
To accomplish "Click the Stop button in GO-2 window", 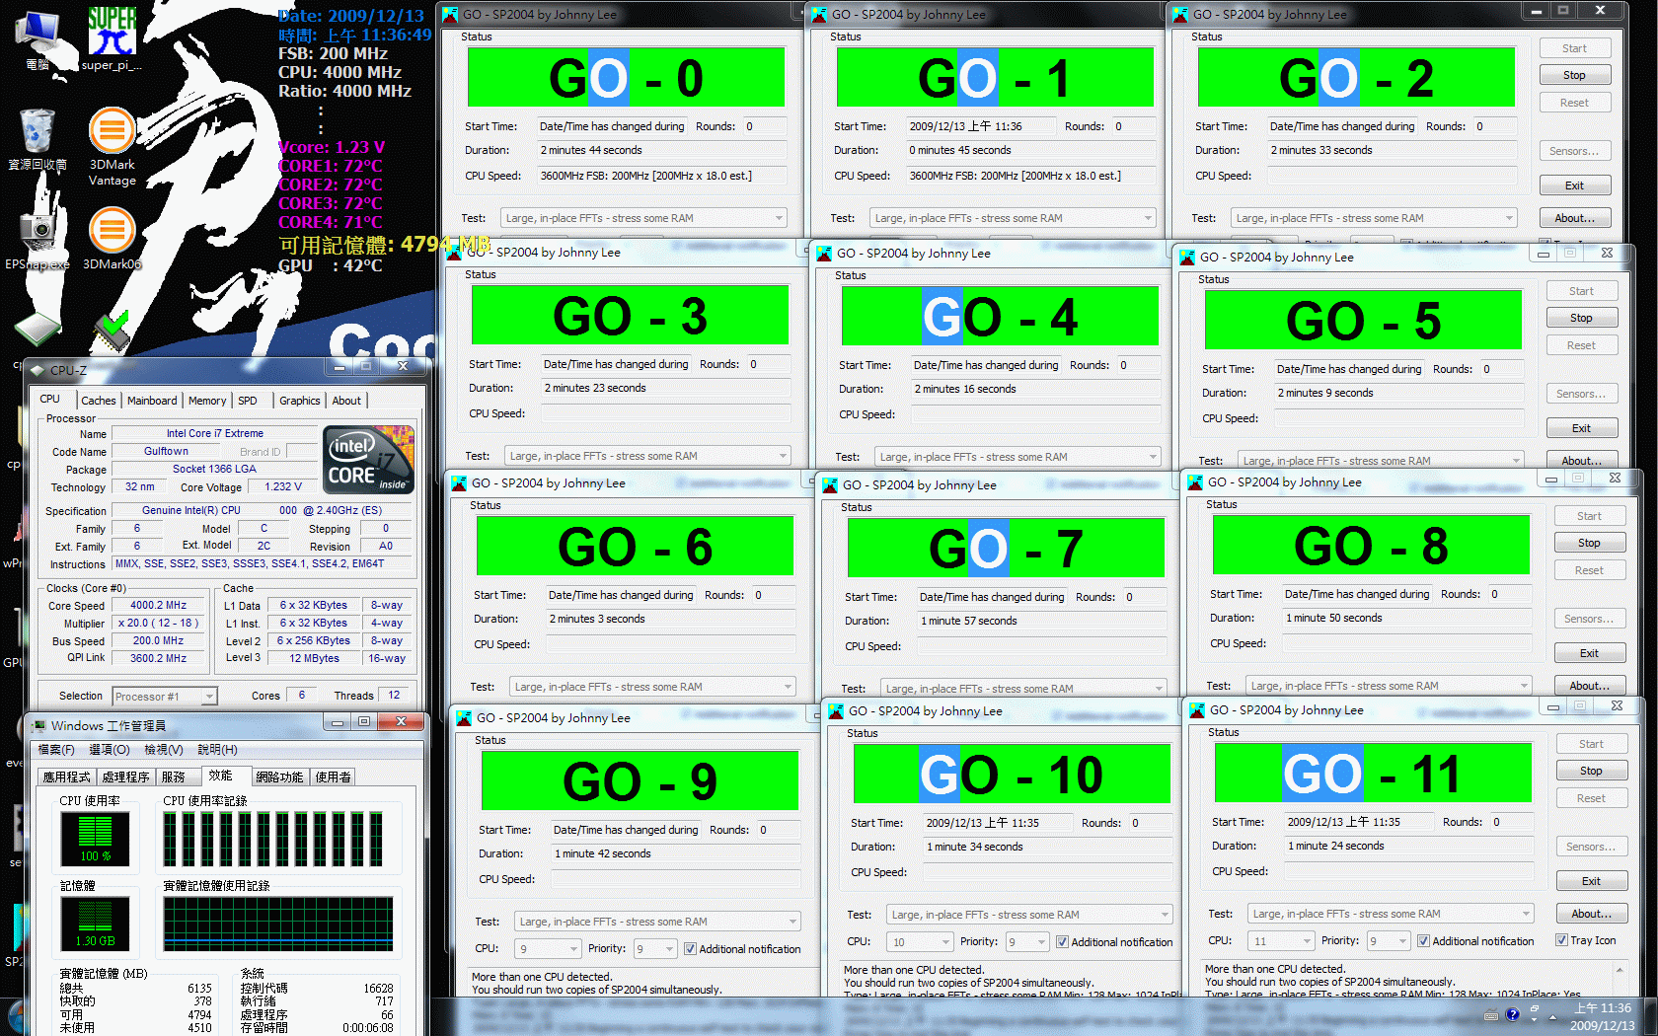I will (x=1574, y=75).
